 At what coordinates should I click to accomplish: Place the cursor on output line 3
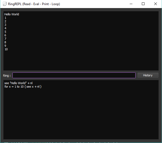click(5, 25)
